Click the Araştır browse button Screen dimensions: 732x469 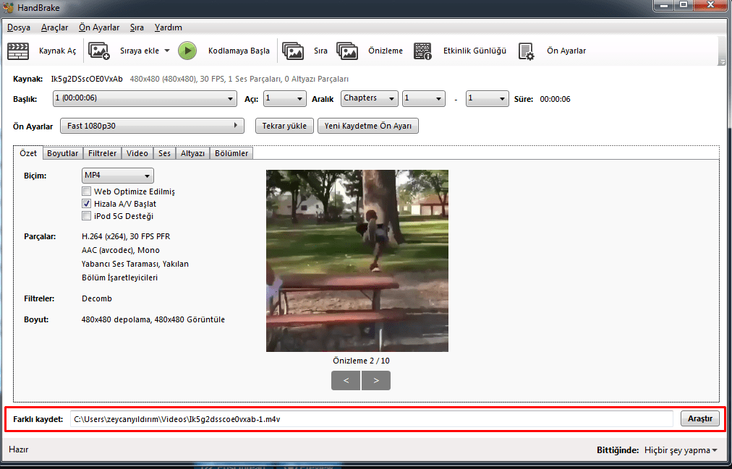(699, 418)
